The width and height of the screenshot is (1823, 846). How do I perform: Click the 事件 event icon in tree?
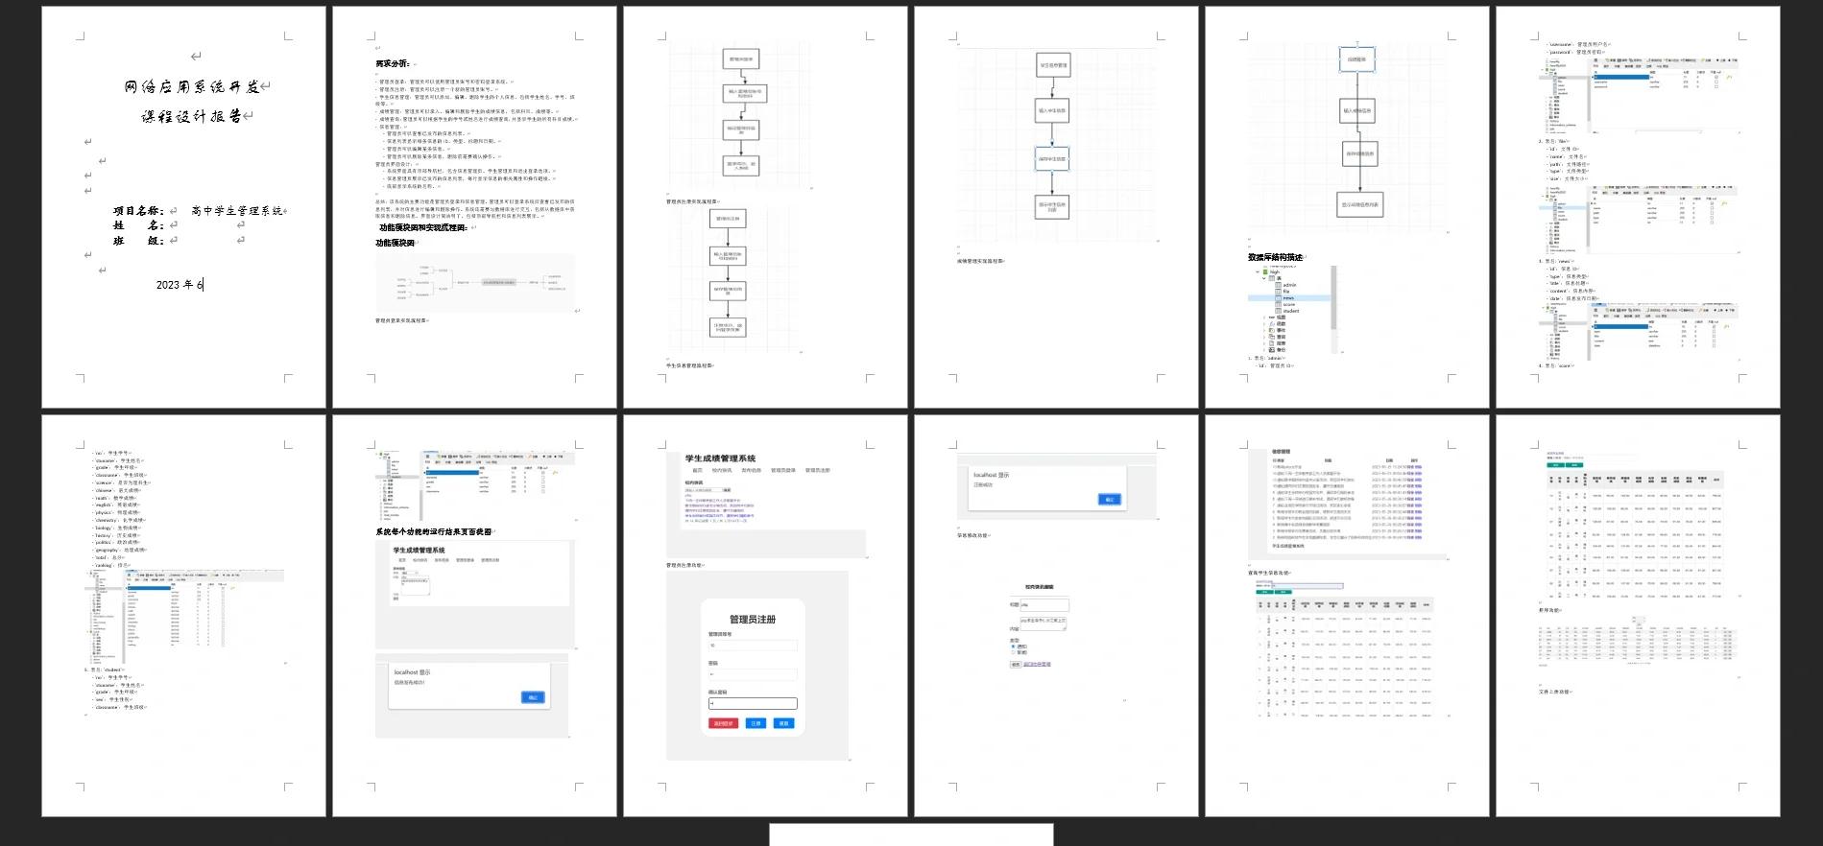point(1272,330)
